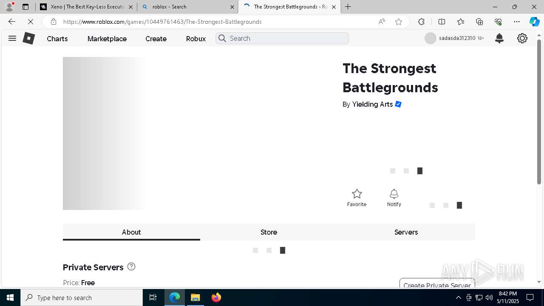Open Browser essentials heart icon

coord(498,22)
